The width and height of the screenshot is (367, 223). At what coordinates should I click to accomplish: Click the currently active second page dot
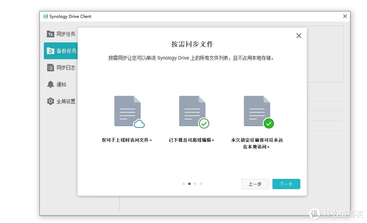[189, 184]
